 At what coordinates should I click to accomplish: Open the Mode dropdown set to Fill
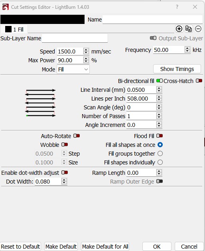tap(73, 69)
